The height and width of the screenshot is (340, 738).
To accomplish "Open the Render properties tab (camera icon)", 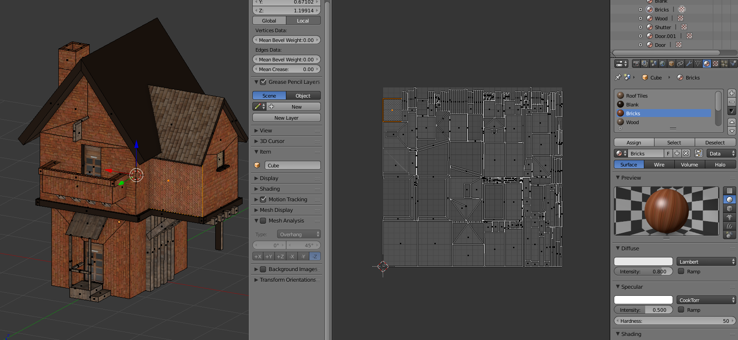I will pyautogui.click(x=636, y=64).
